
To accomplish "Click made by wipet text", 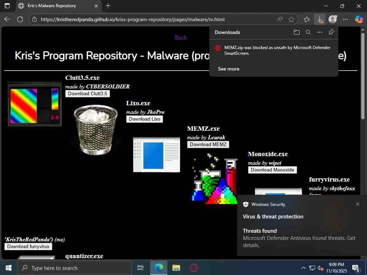I will click(x=264, y=163).
